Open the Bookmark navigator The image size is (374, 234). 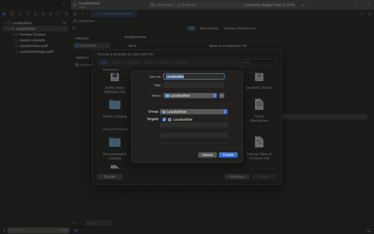(x=20, y=14)
